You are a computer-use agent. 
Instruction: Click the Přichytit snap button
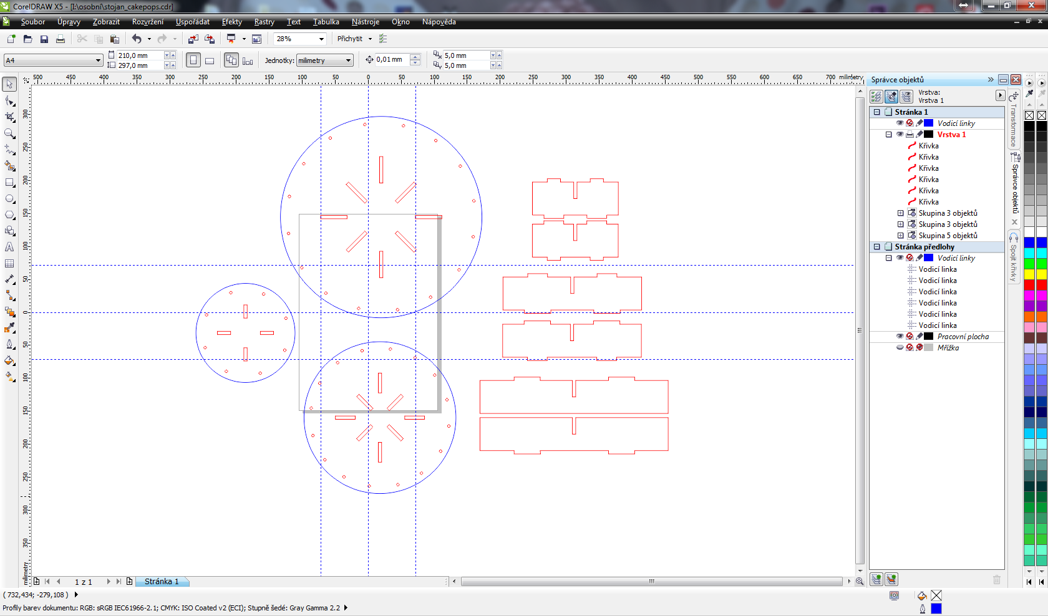pos(349,39)
